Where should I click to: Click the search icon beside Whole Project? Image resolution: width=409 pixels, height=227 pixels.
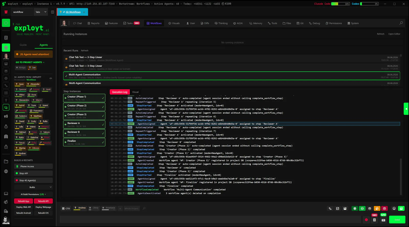coord(144,208)
